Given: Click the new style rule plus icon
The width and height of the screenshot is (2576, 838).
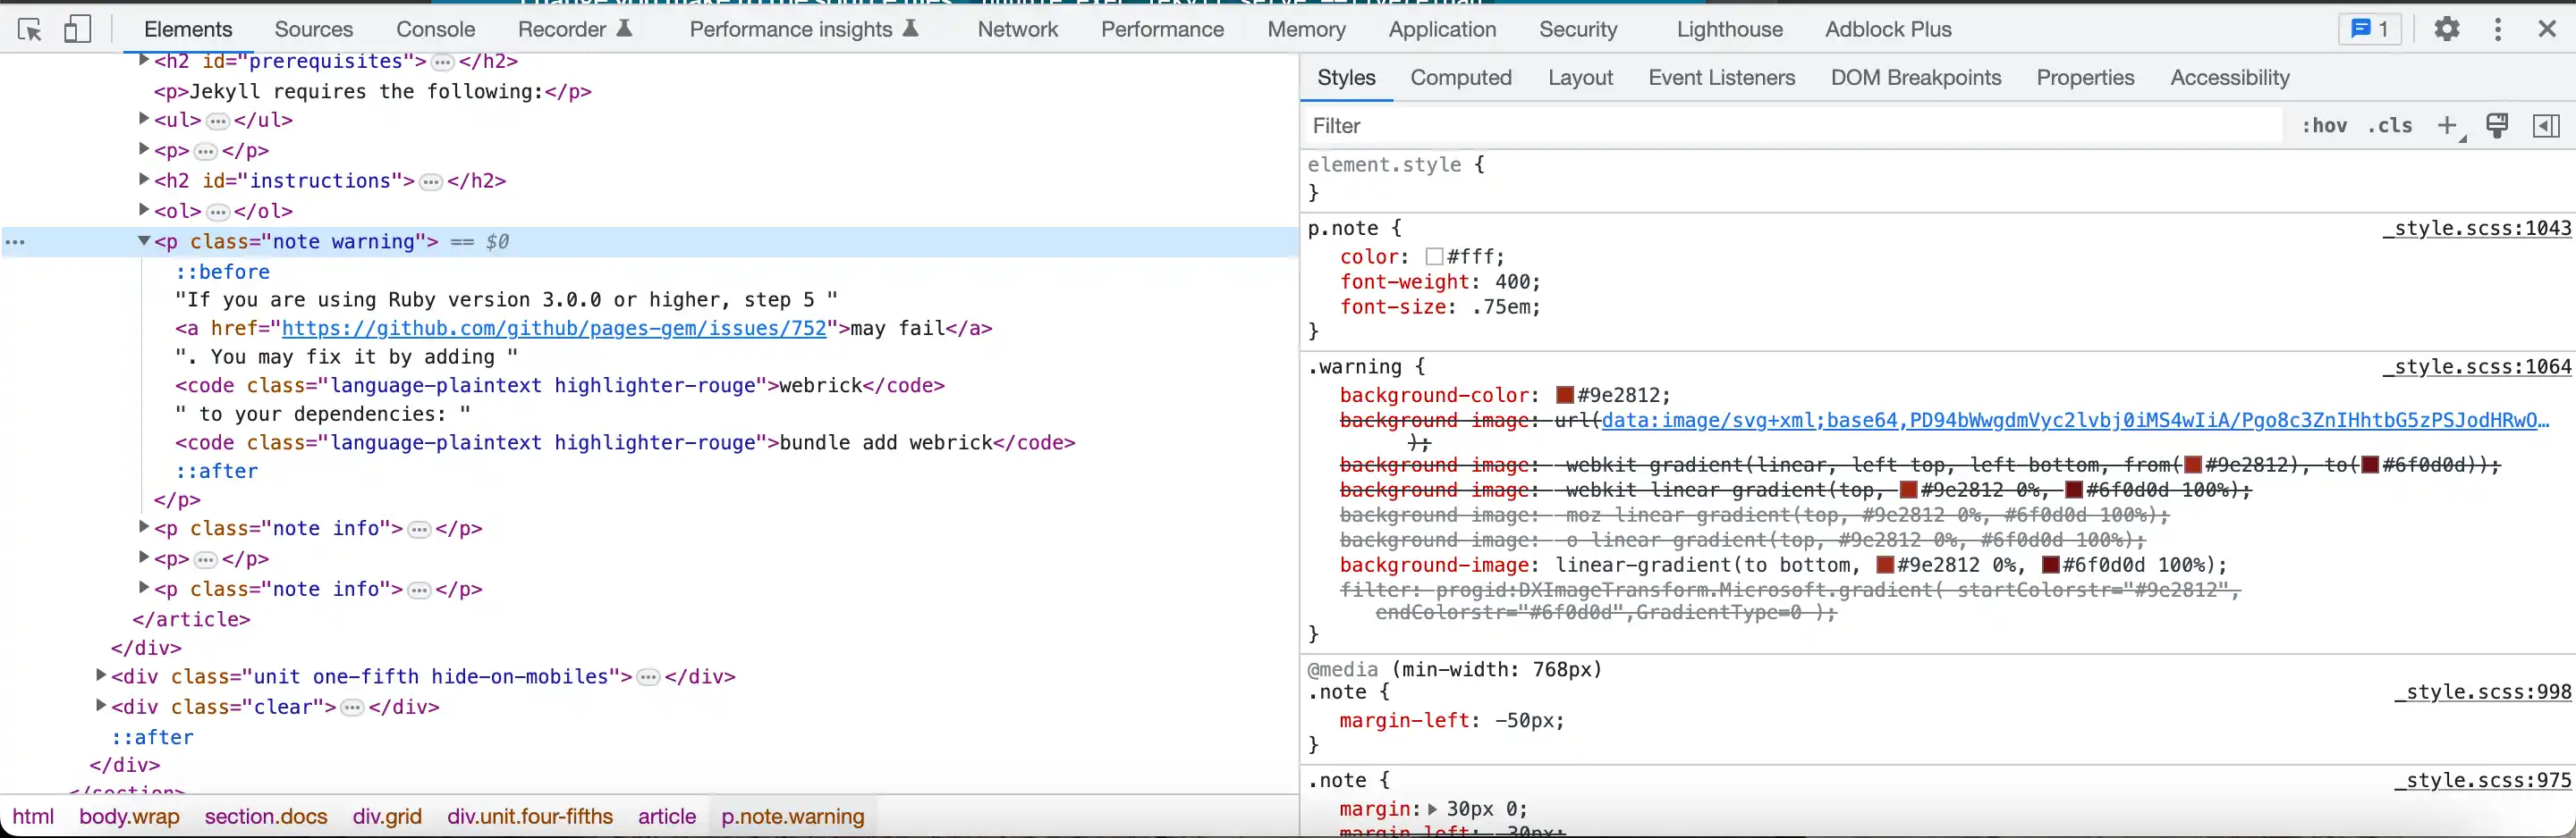Looking at the screenshot, I should coord(2447,126).
